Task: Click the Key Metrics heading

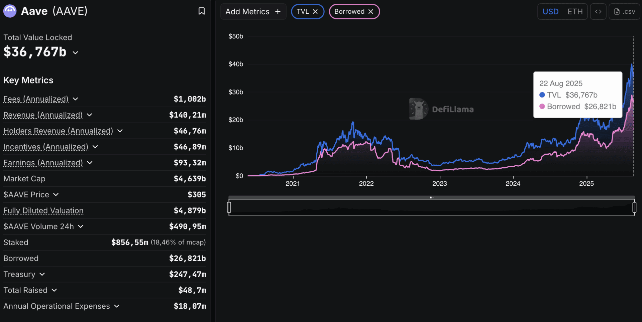Action: pyautogui.click(x=28, y=80)
